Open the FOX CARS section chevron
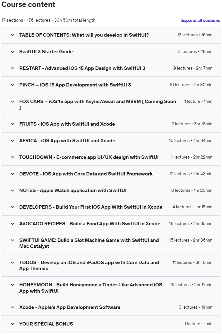Image resolution: width=222 pixels, height=334 pixels. pyautogui.click(x=13, y=102)
